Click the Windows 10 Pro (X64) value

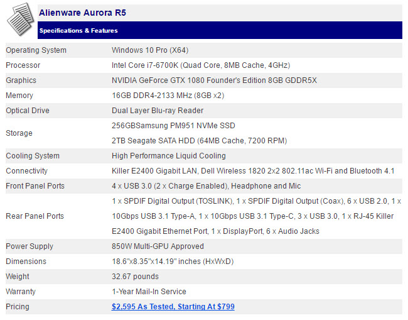(150, 50)
